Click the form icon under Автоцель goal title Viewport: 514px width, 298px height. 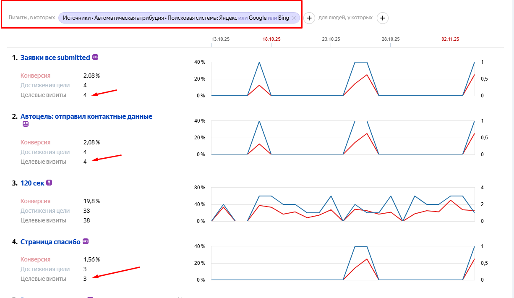pyautogui.click(x=26, y=124)
